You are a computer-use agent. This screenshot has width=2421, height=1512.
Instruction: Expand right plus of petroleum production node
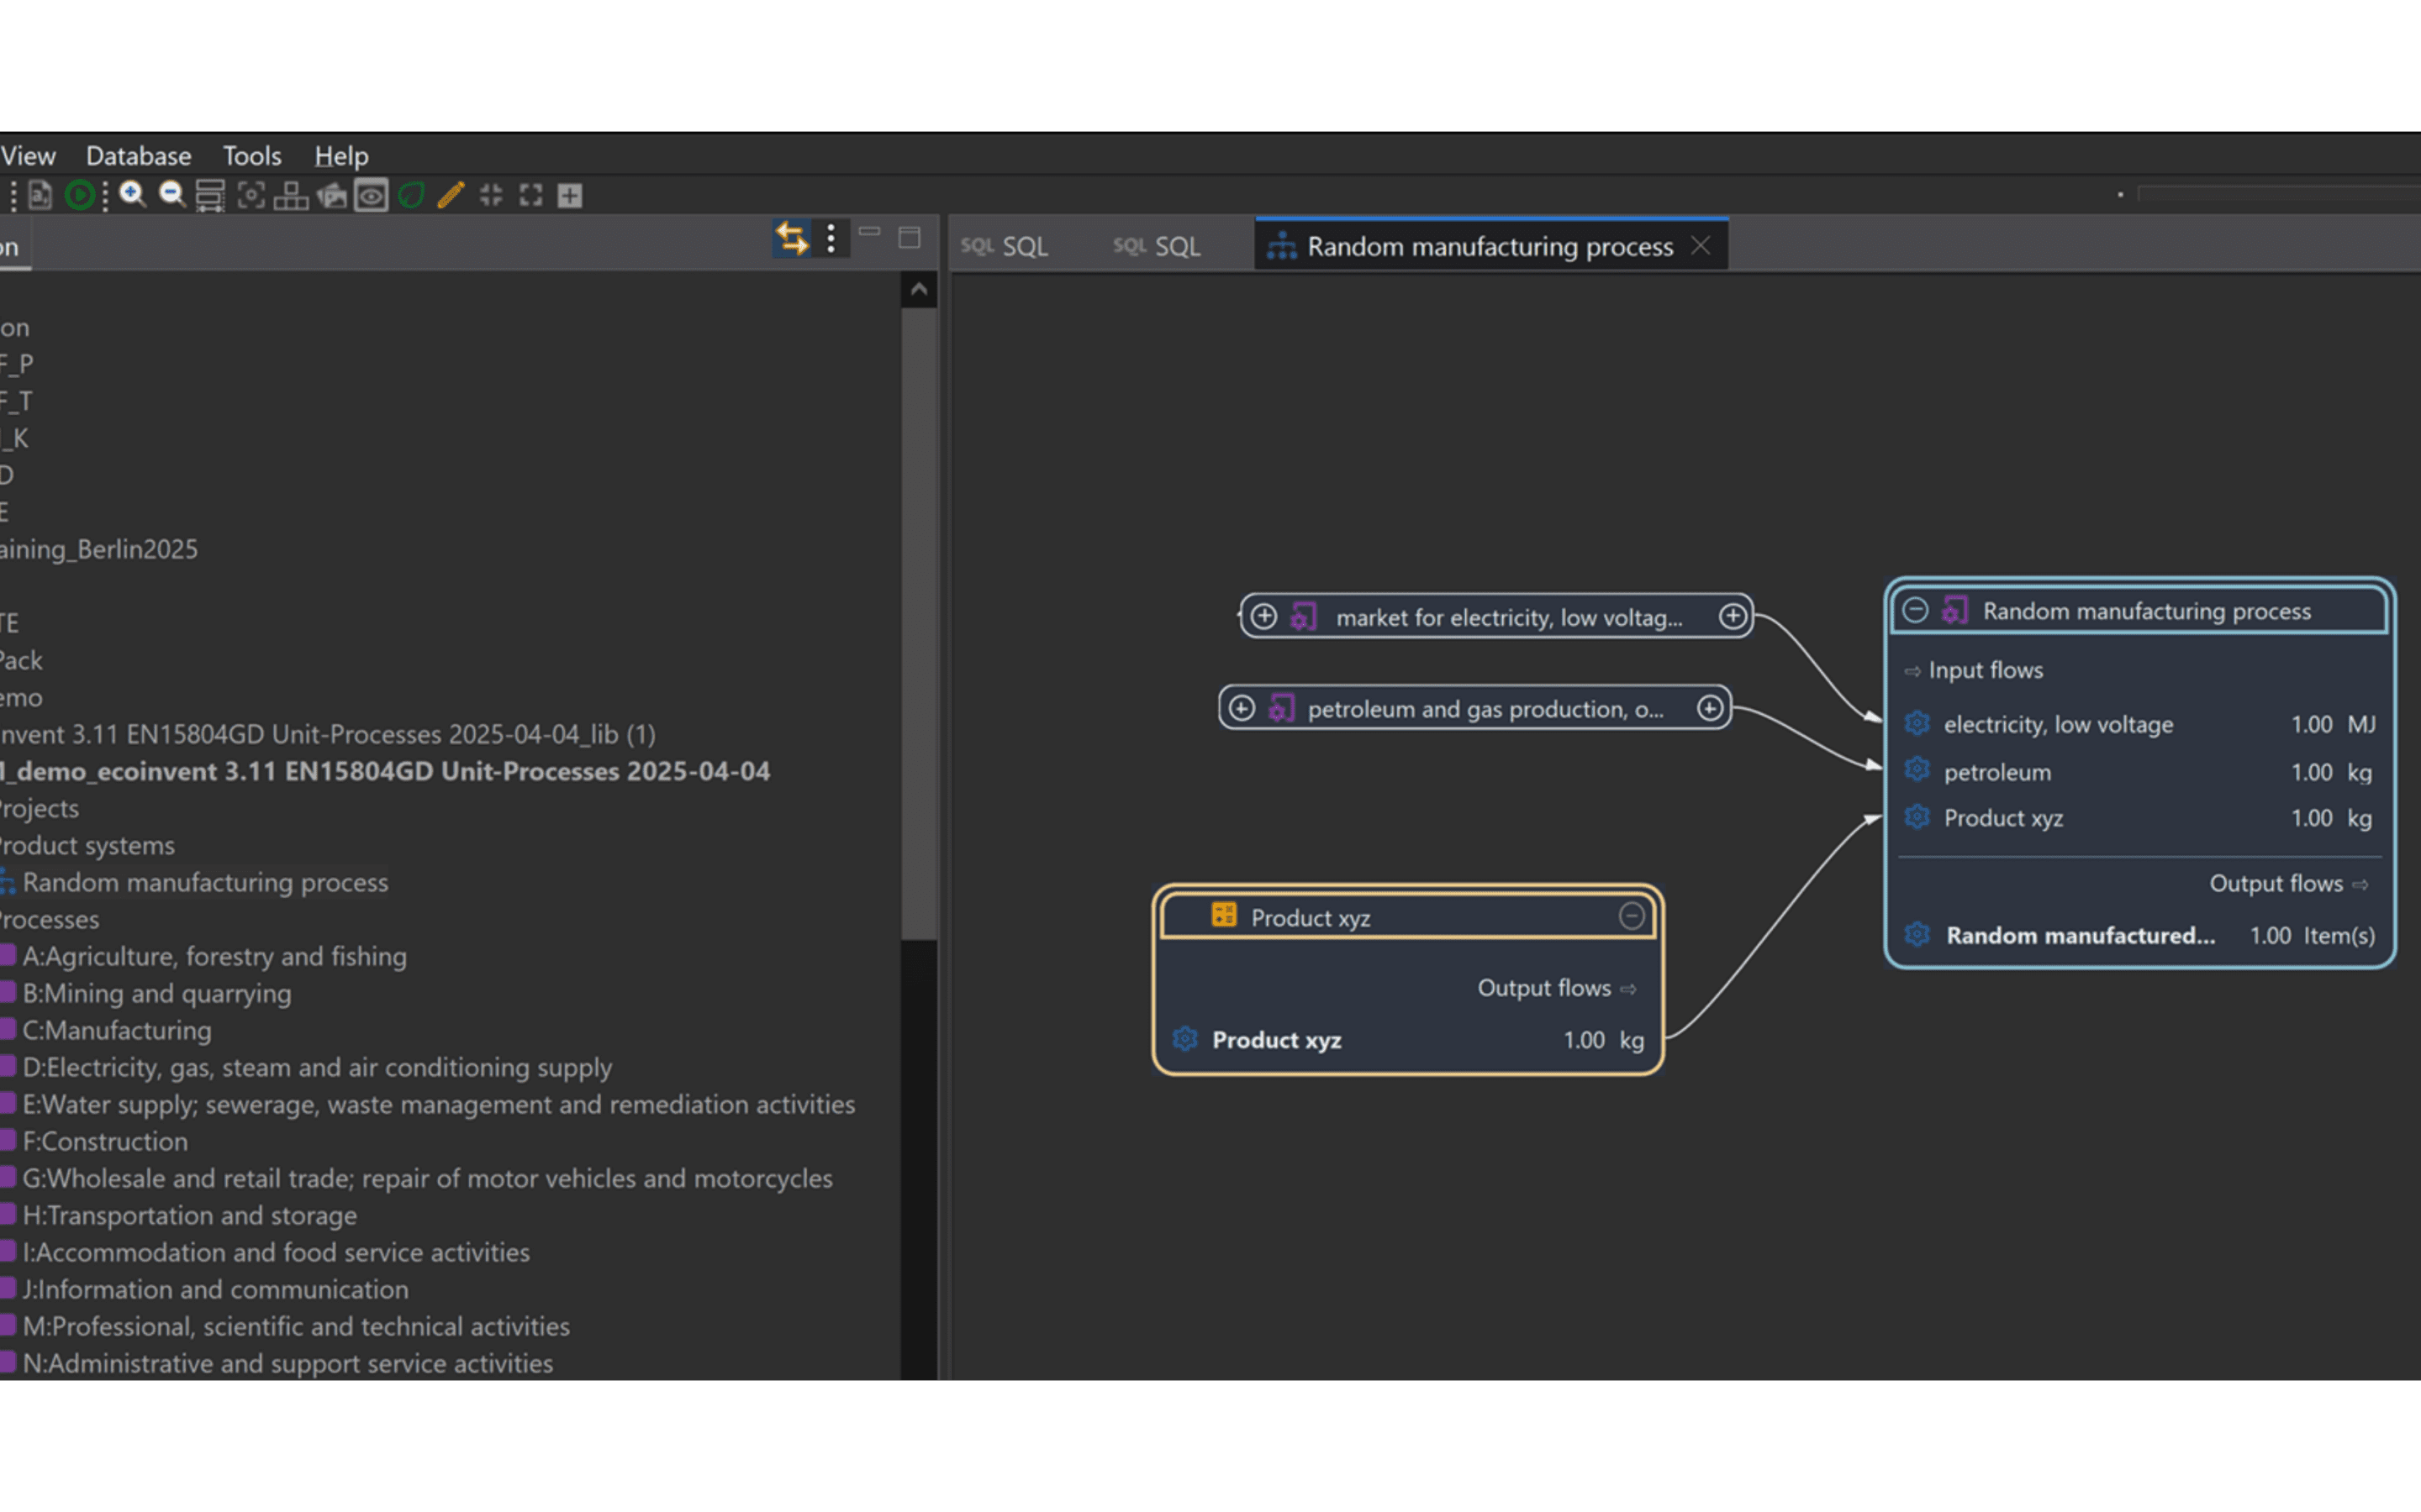click(x=1710, y=708)
